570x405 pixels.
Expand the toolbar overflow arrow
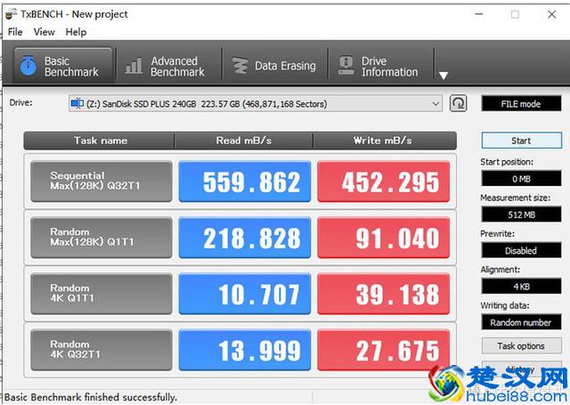443,75
